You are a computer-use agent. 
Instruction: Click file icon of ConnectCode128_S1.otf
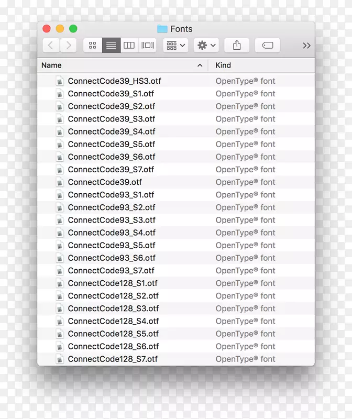(x=60, y=283)
